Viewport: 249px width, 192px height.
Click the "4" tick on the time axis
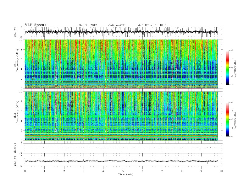tap(103, 171)
